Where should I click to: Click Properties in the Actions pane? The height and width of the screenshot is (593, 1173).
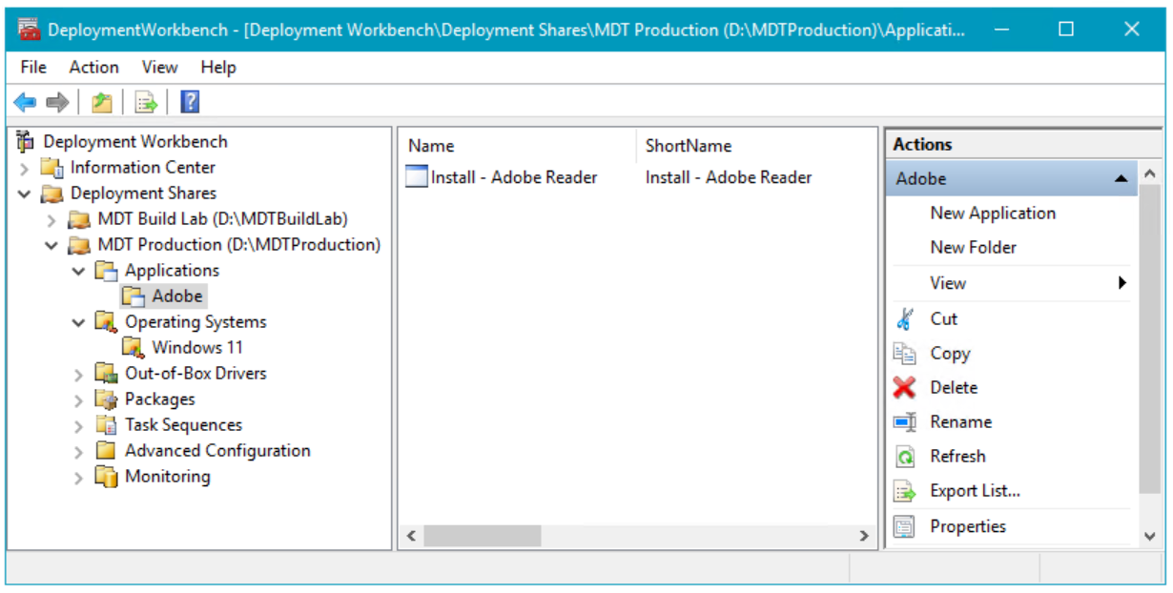tap(968, 526)
